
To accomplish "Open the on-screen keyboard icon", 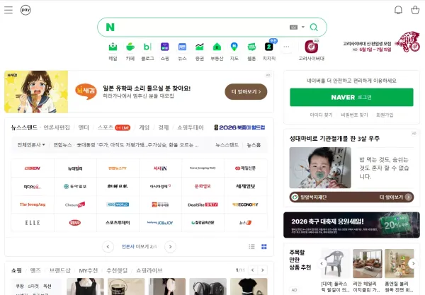I will (293, 27).
